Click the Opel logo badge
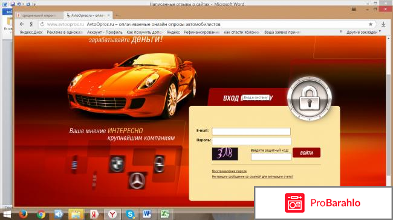 point(159,164)
